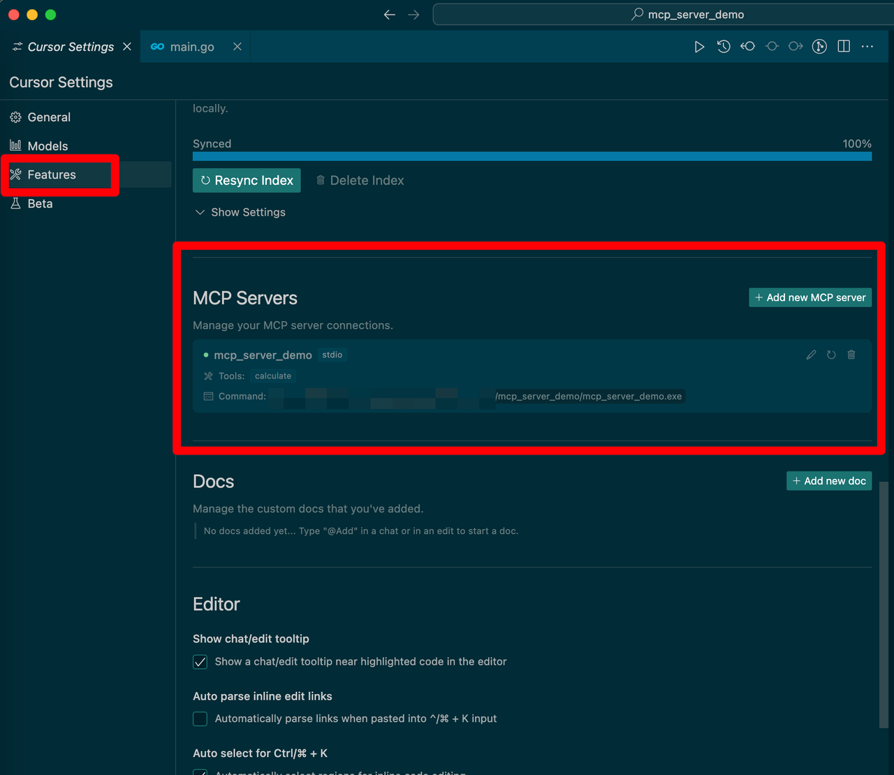Click the mcp_server_demo search field in title bar
The height and width of the screenshot is (775, 894).
point(664,15)
